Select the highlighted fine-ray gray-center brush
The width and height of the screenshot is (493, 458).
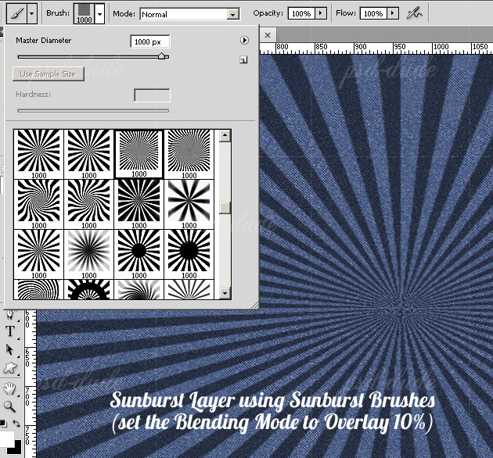tap(139, 154)
